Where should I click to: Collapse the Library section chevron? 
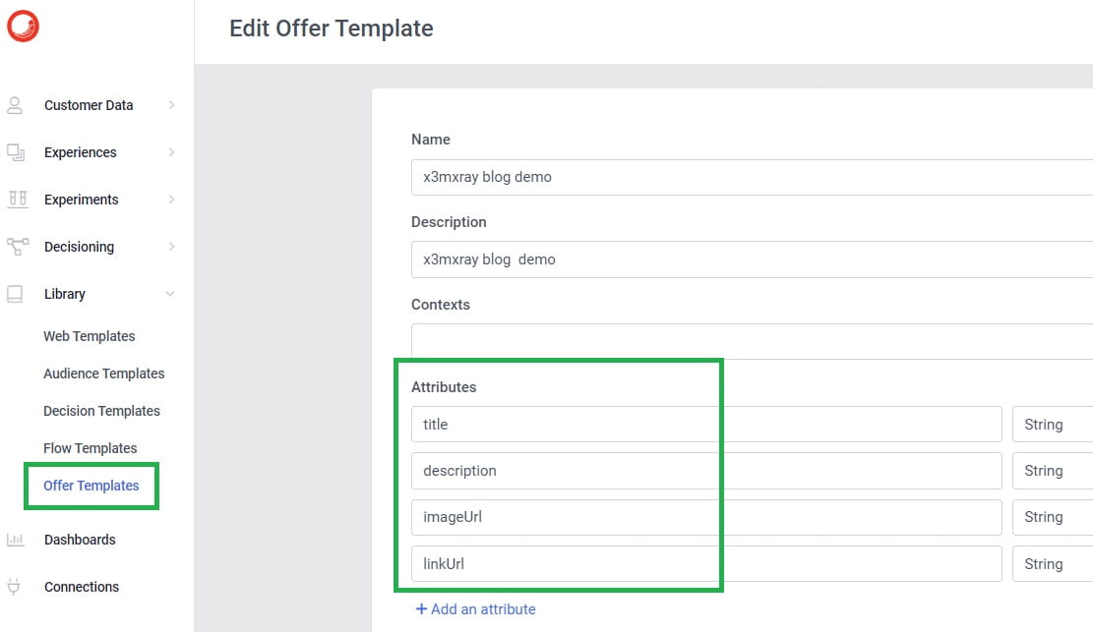coord(170,294)
